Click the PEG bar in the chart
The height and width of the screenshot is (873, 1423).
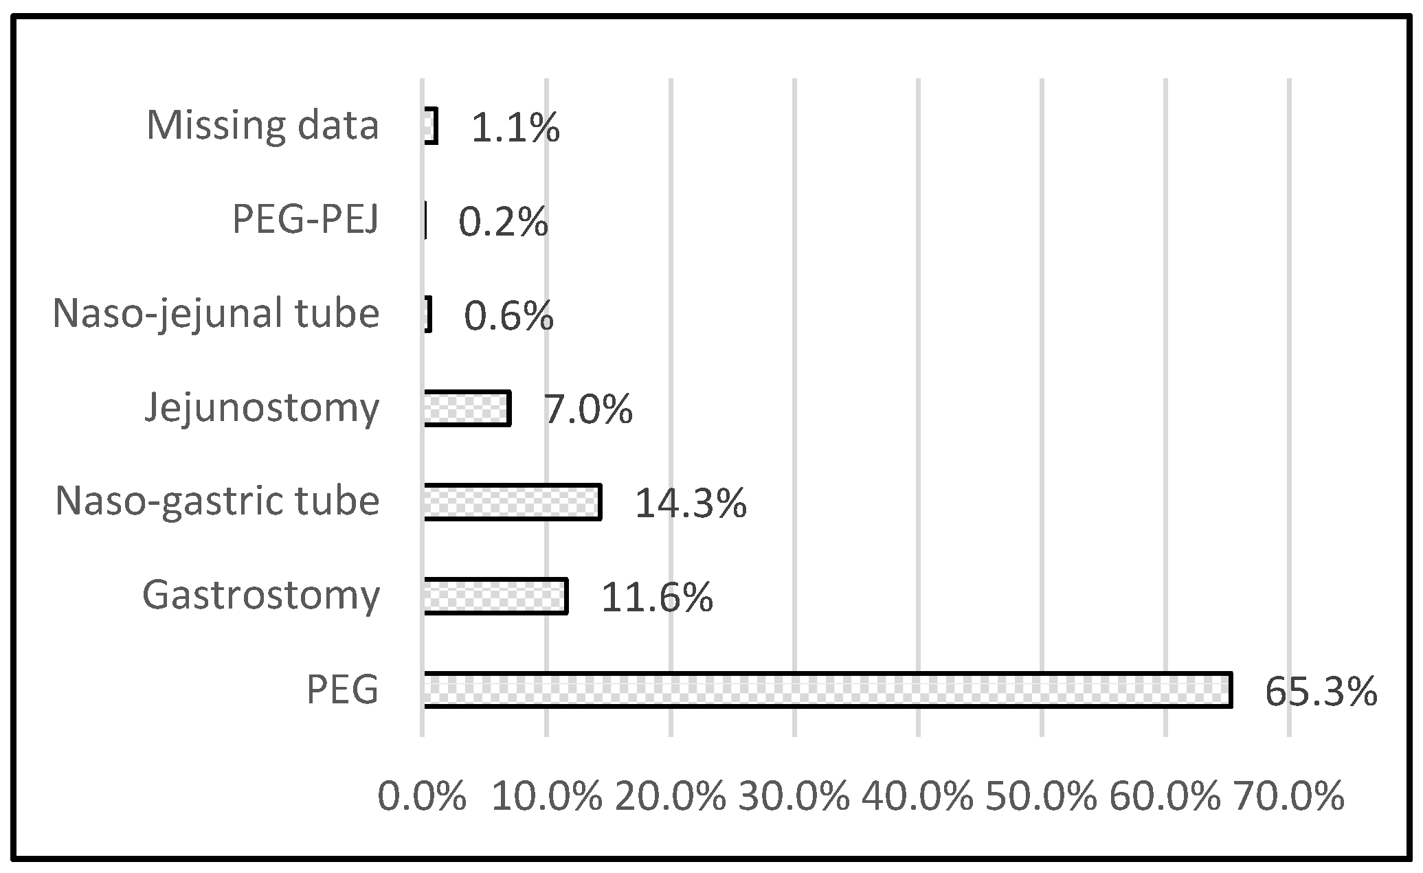point(827,690)
